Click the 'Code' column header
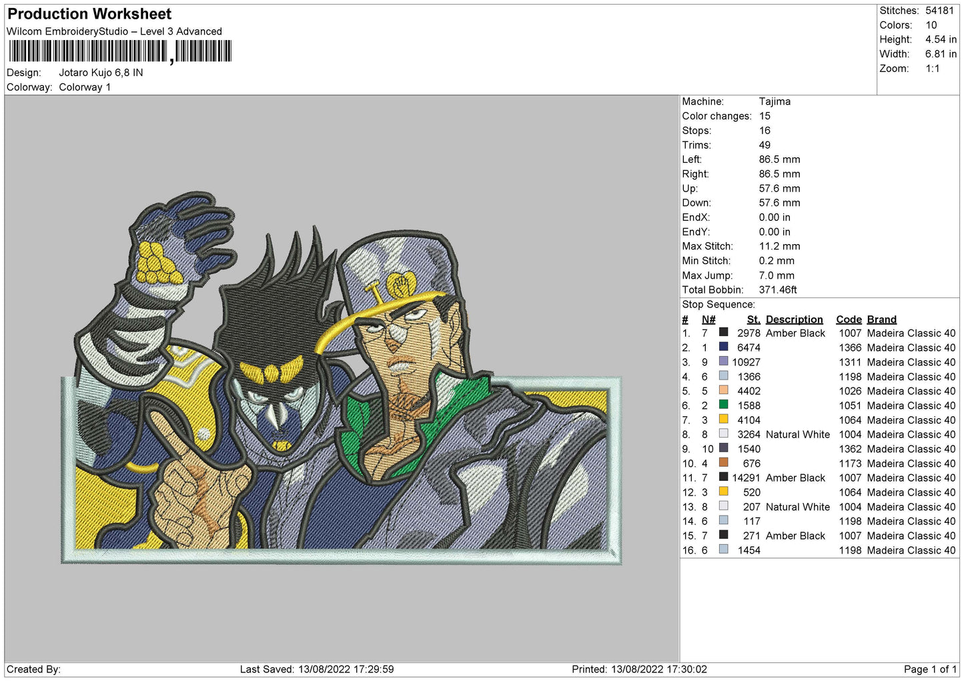This screenshot has height=681, width=964. 849,319
